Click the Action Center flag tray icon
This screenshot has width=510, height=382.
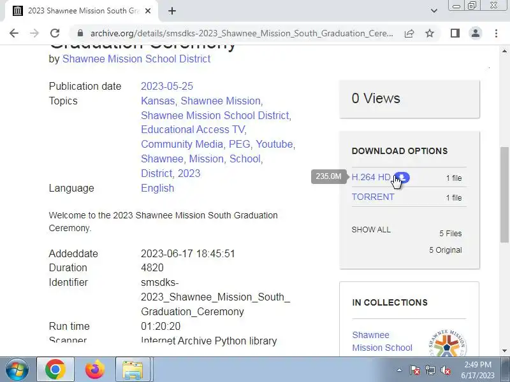pyautogui.click(x=415, y=370)
